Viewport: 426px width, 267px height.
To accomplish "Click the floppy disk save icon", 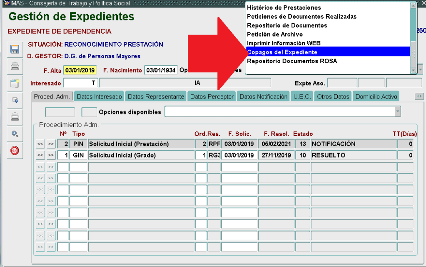I will [x=15, y=49].
